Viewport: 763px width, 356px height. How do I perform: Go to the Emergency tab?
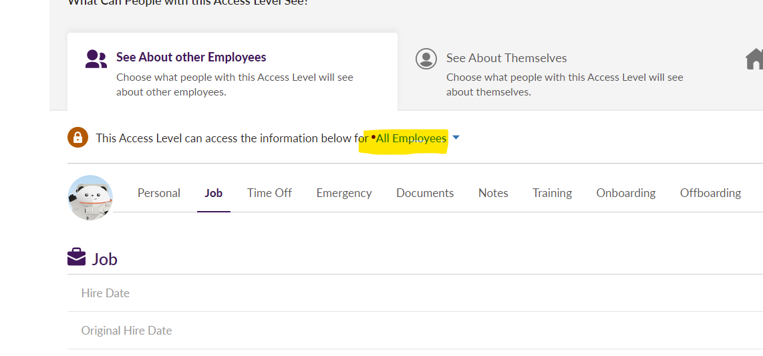344,193
